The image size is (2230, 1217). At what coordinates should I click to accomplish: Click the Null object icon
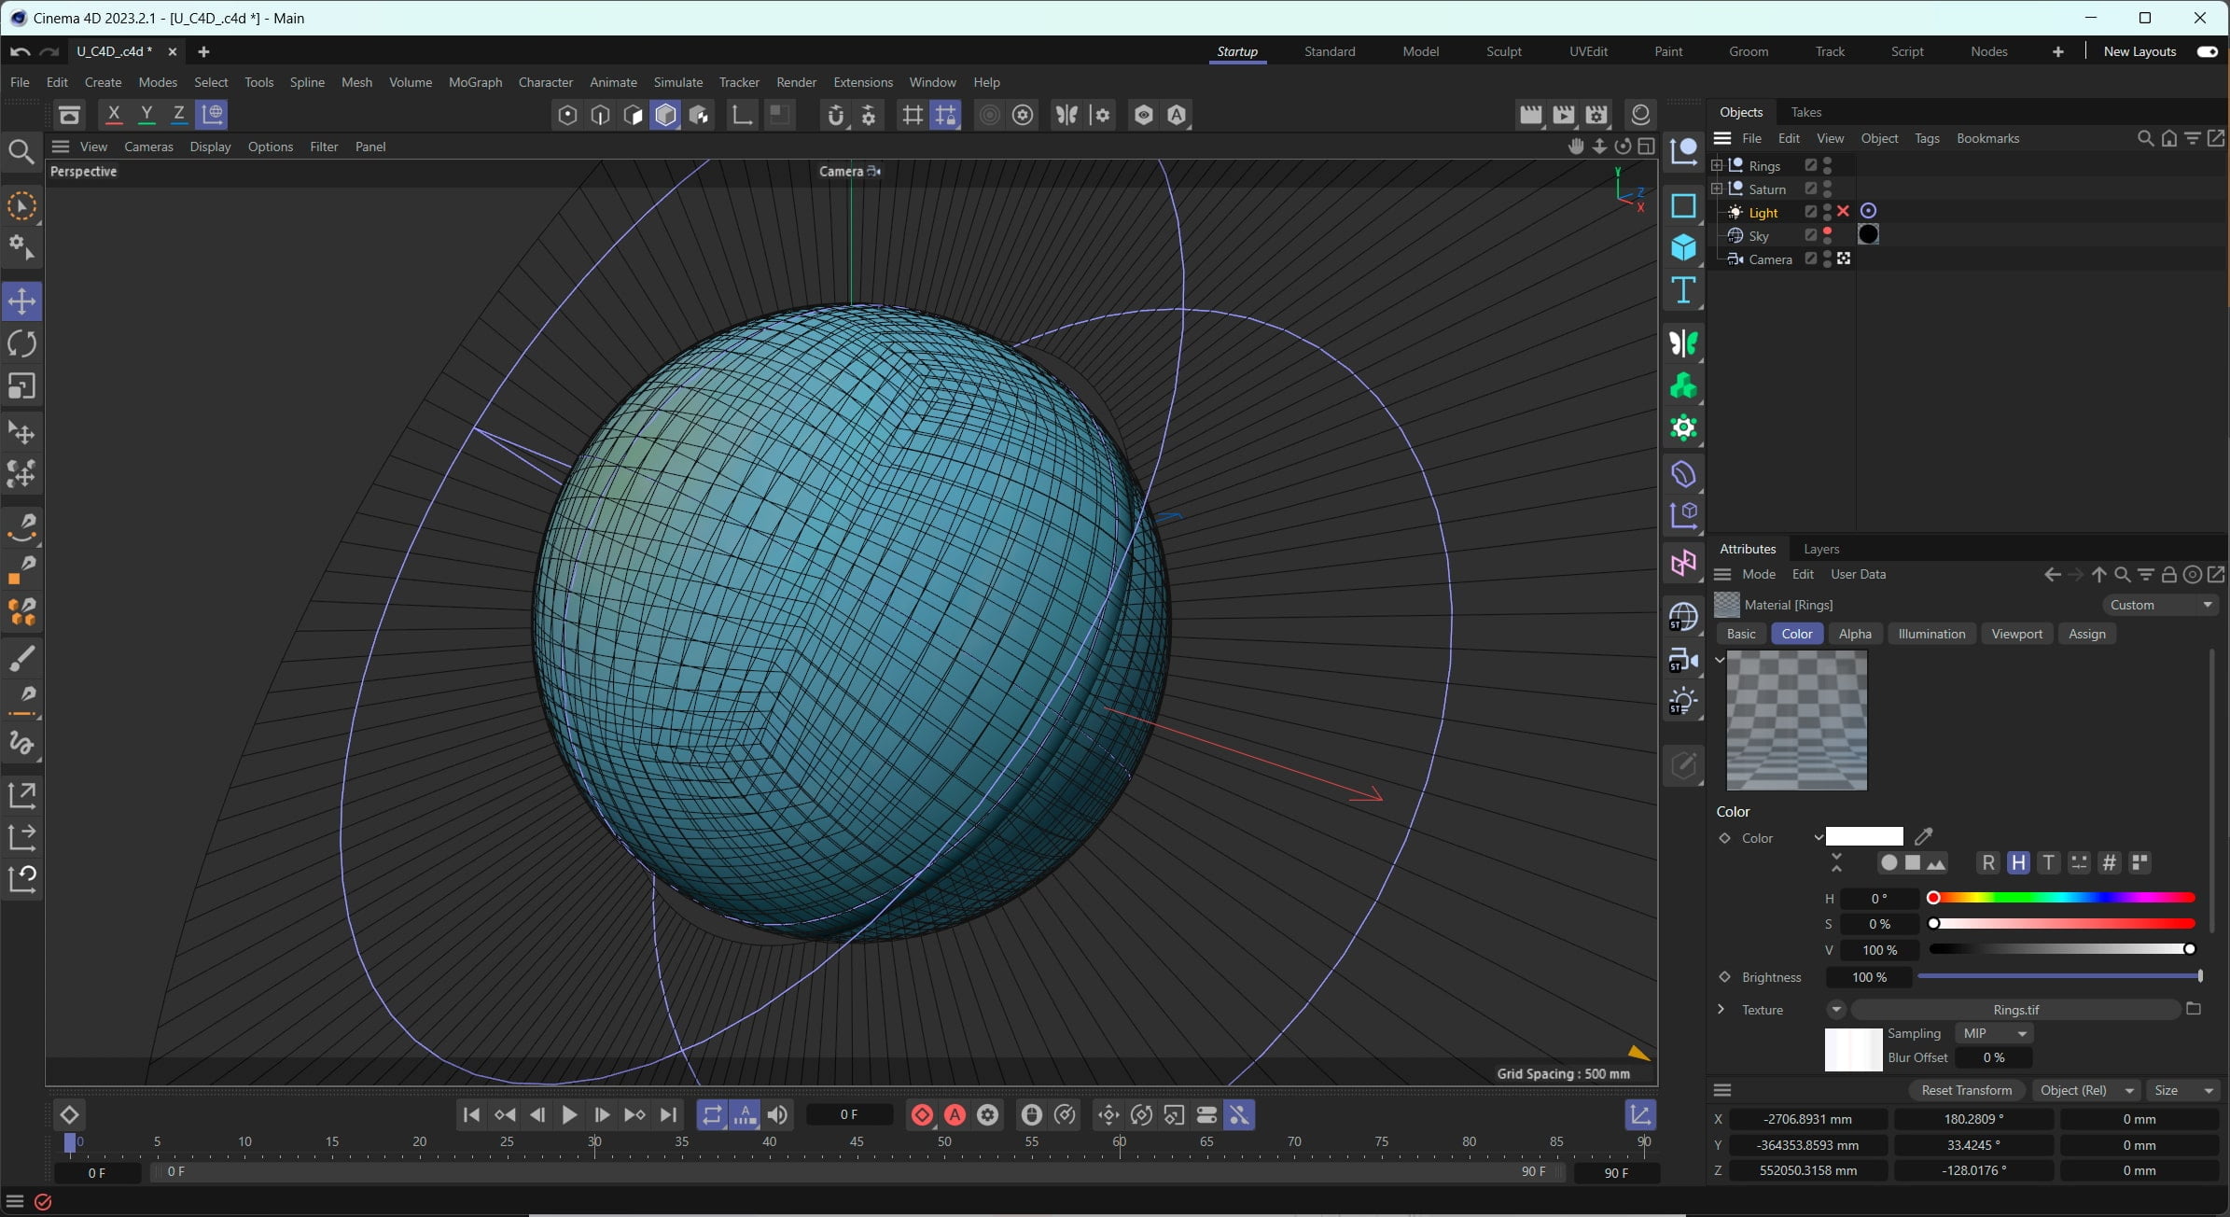pyautogui.click(x=1683, y=151)
